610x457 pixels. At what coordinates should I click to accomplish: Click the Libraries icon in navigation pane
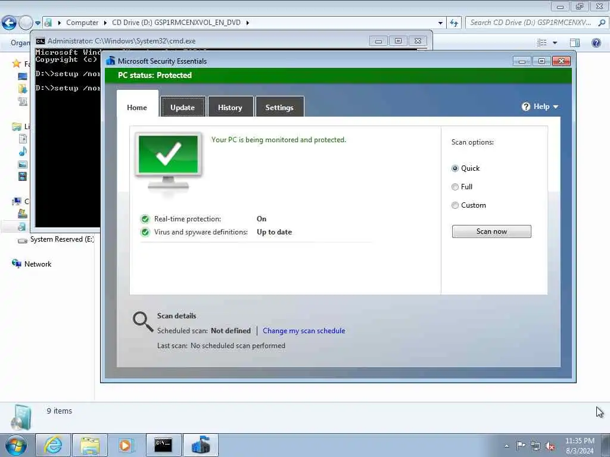click(17, 126)
